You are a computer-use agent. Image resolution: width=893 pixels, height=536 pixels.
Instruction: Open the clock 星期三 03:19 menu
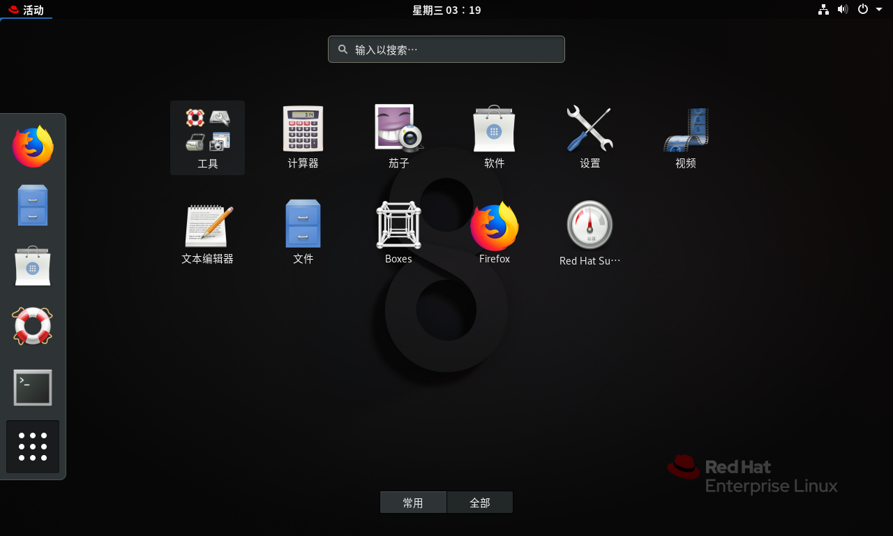point(446,10)
